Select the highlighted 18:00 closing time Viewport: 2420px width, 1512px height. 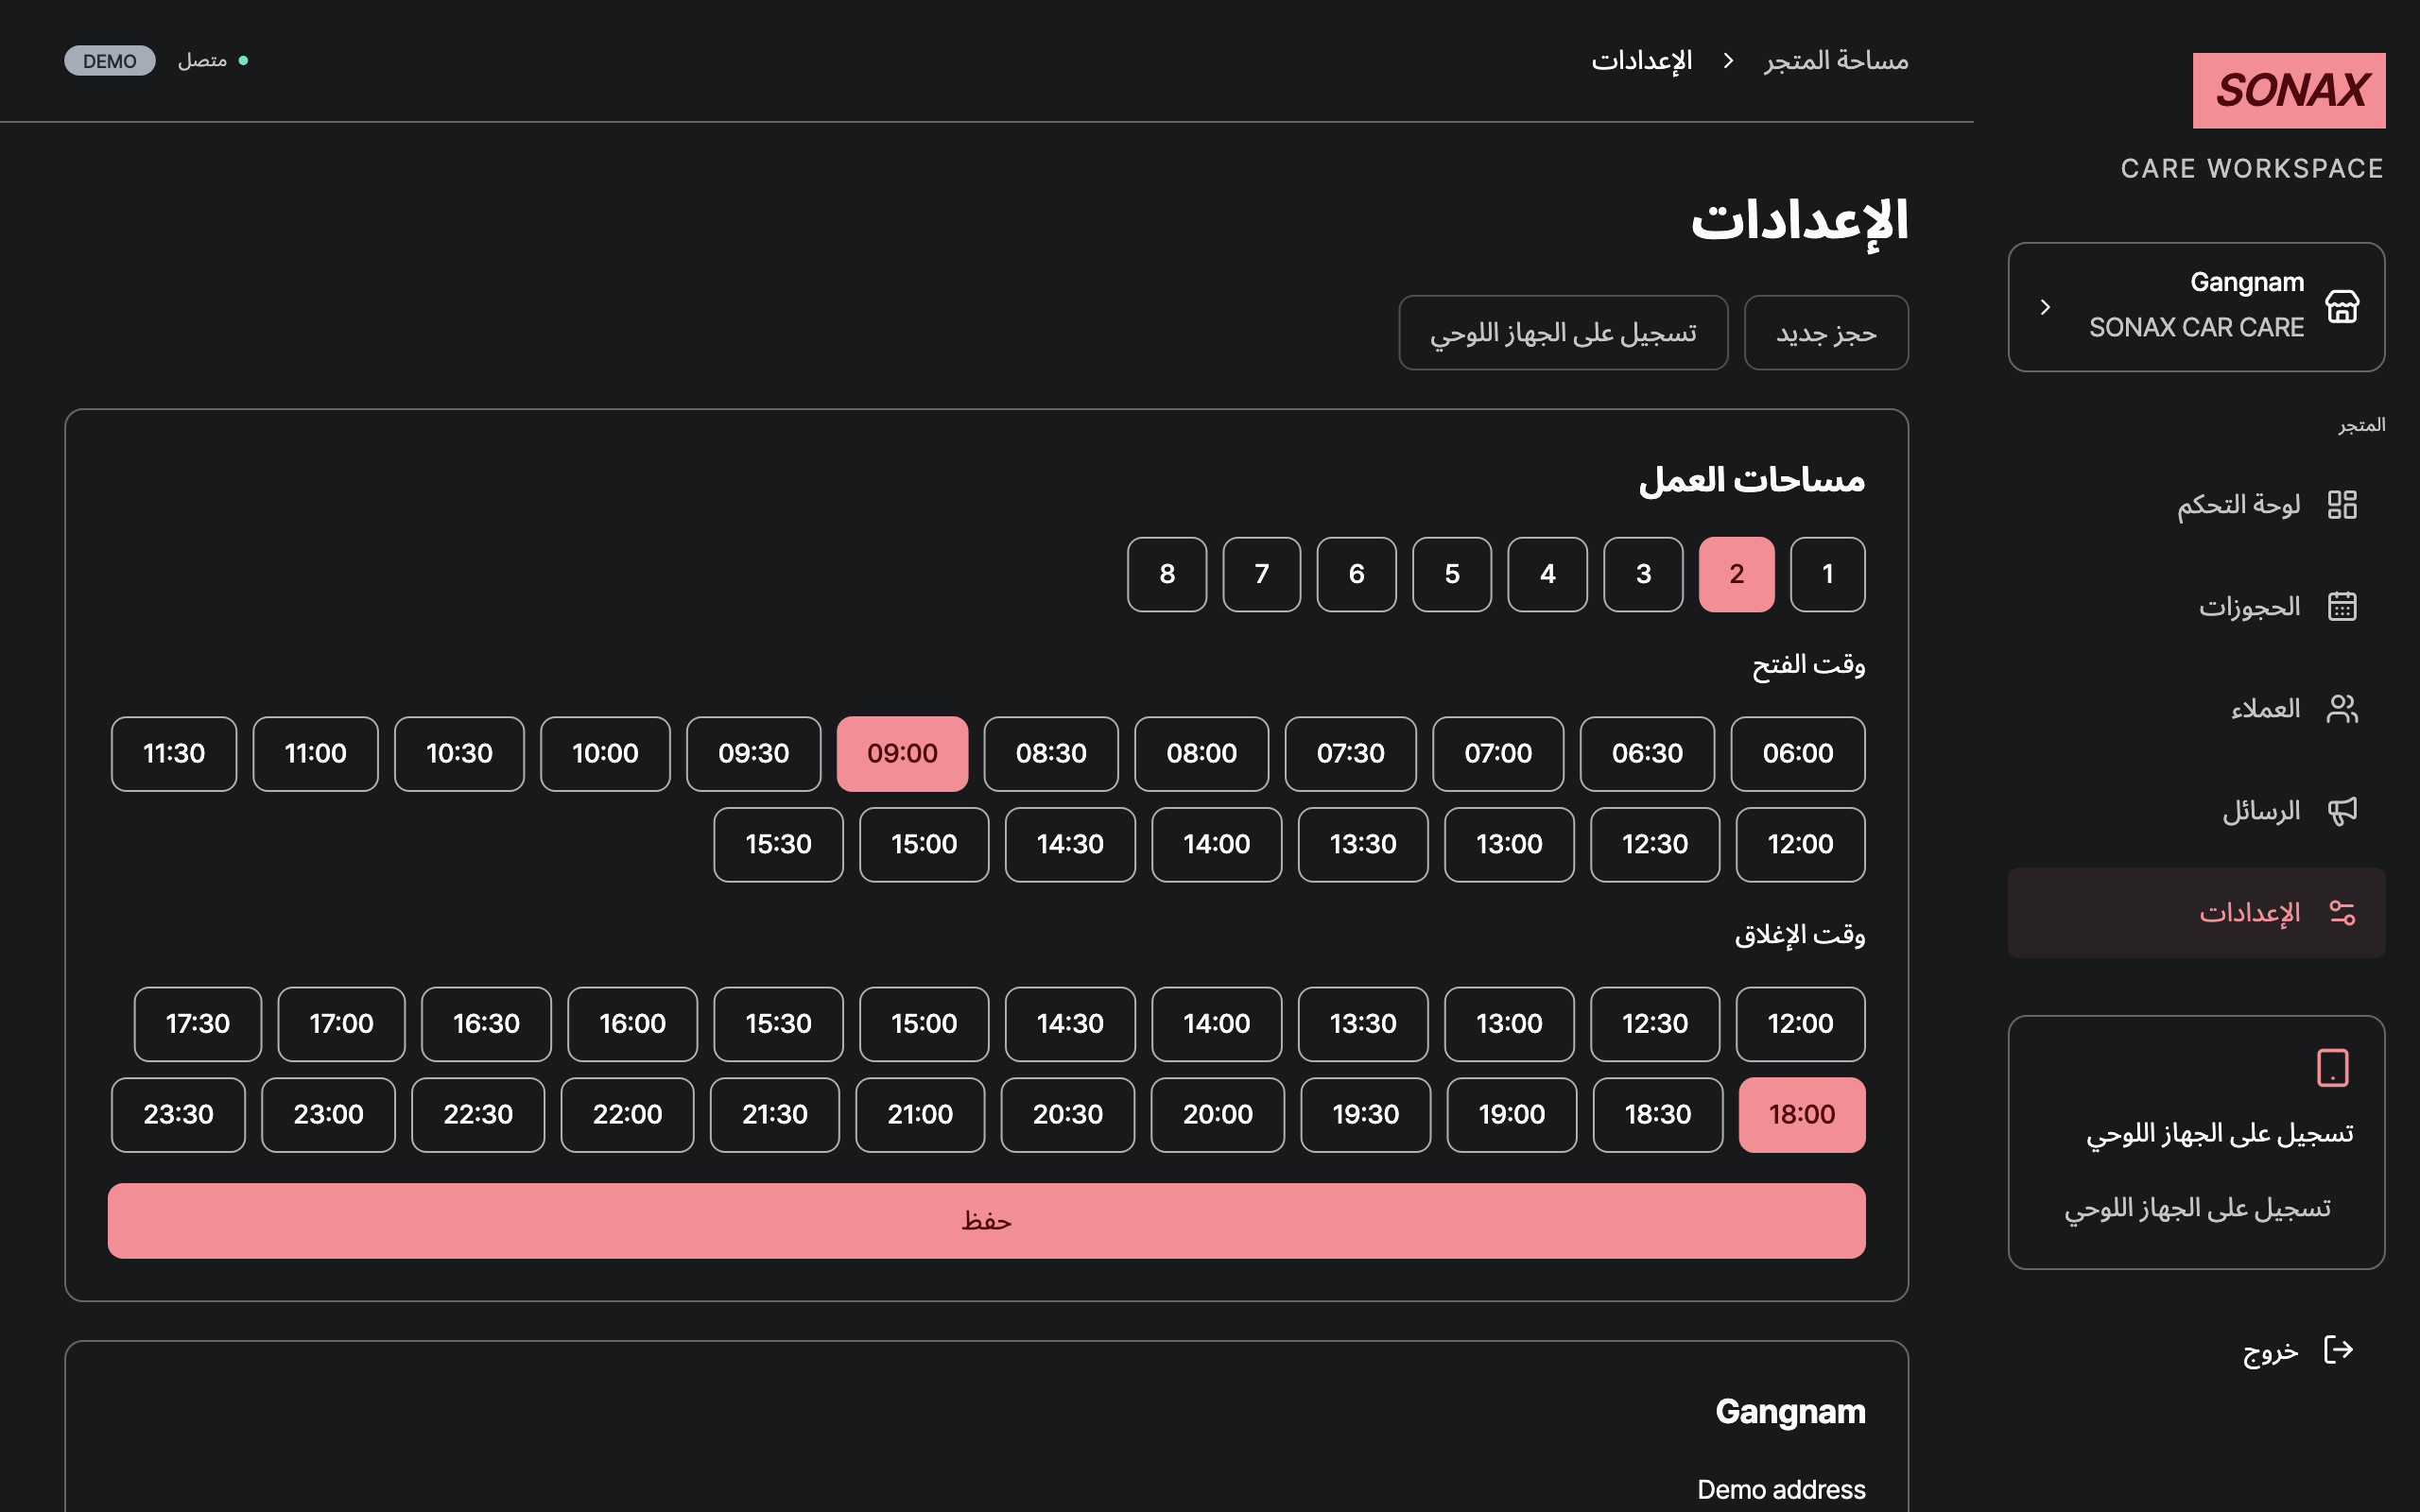coord(1802,1115)
